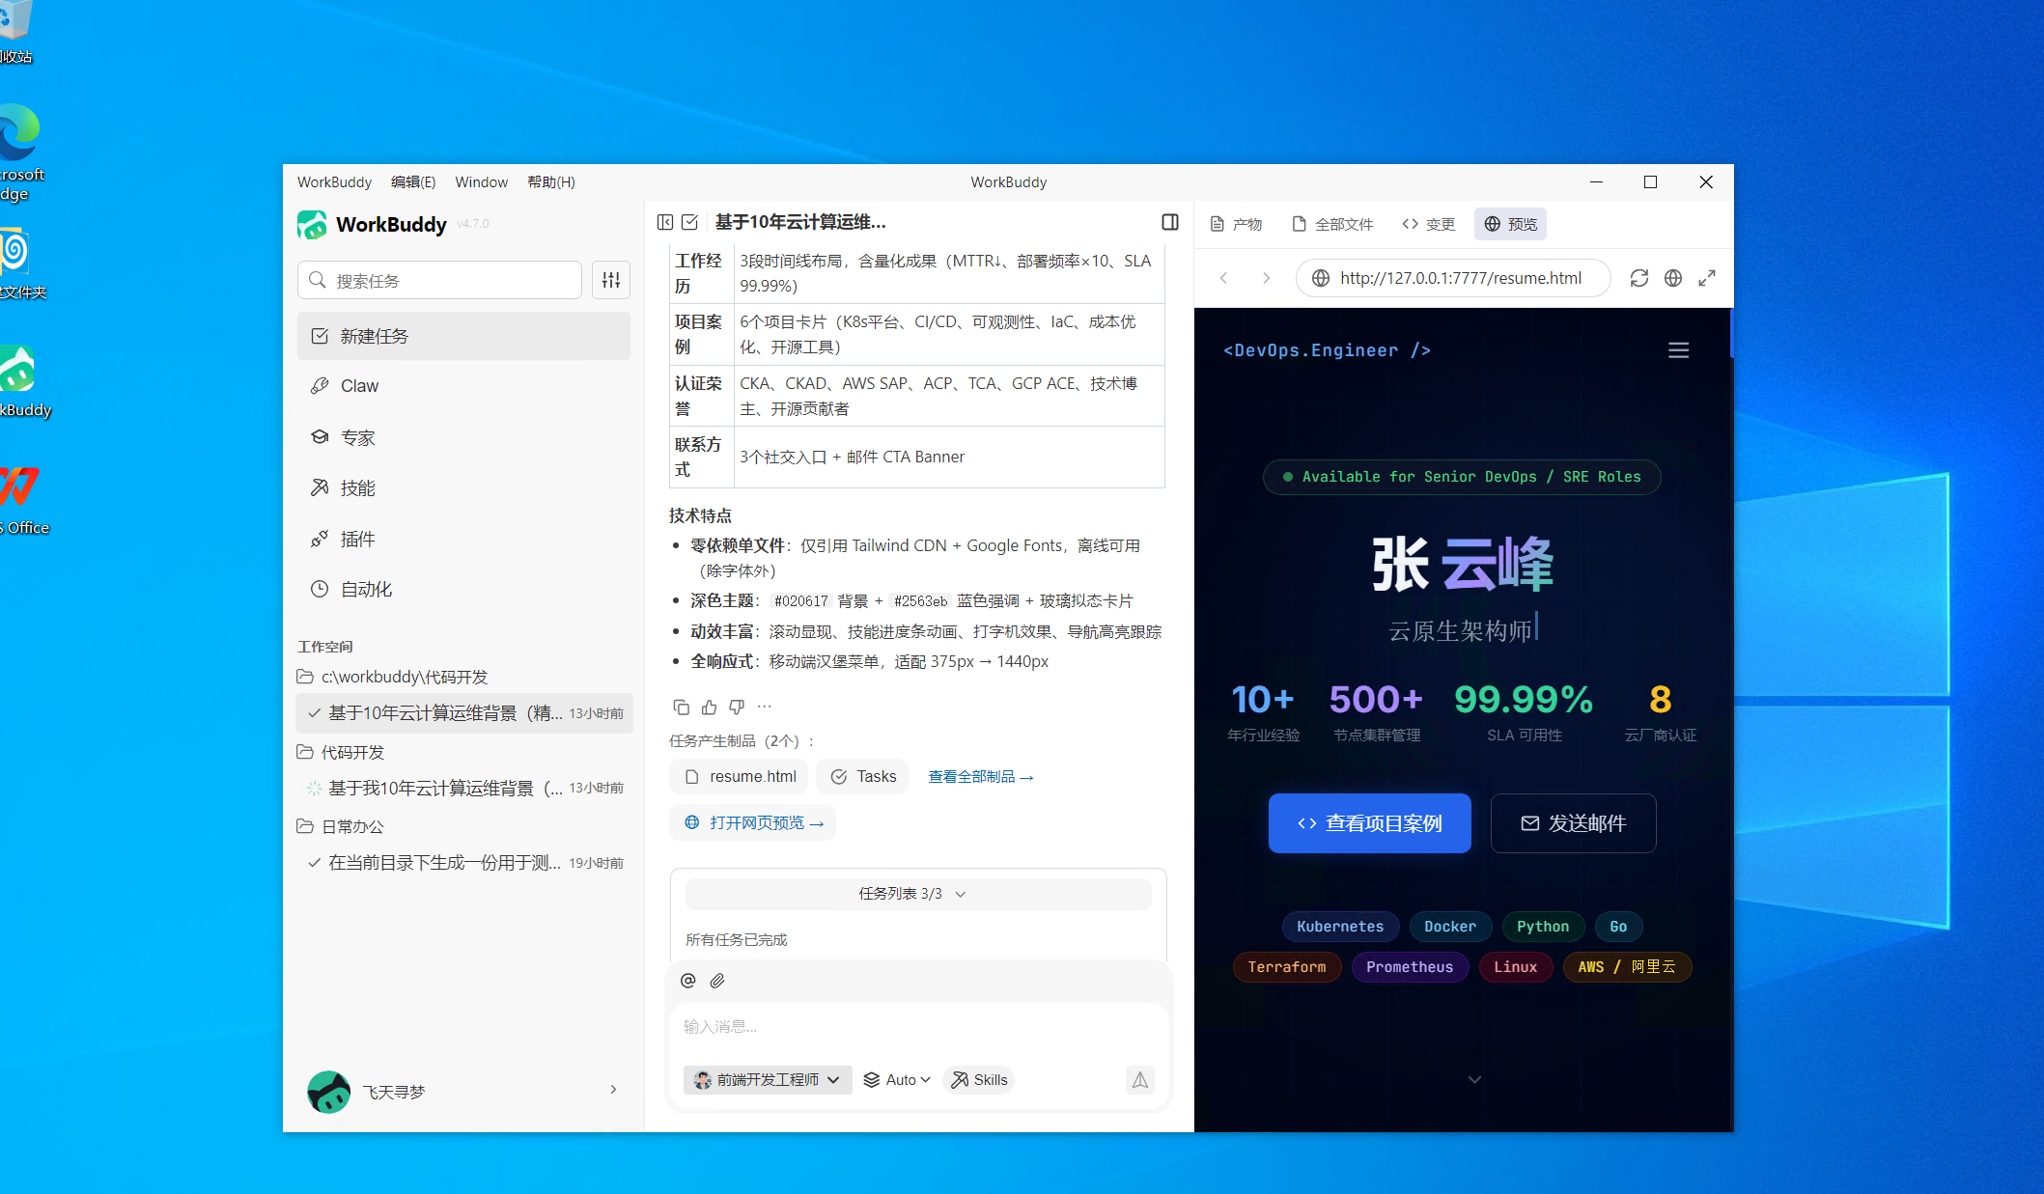Click the @ mention icon in message box
This screenshot has height=1194, width=2044.
point(687,980)
